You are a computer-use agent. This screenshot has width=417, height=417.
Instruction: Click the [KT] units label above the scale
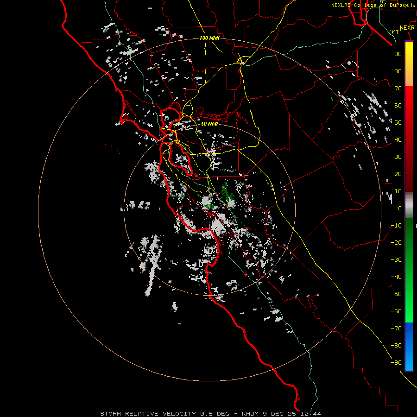point(396,32)
